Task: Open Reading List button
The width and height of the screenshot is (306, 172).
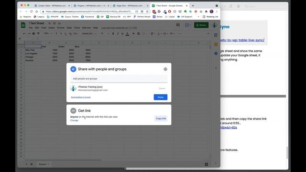Action: (x=210, y=17)
